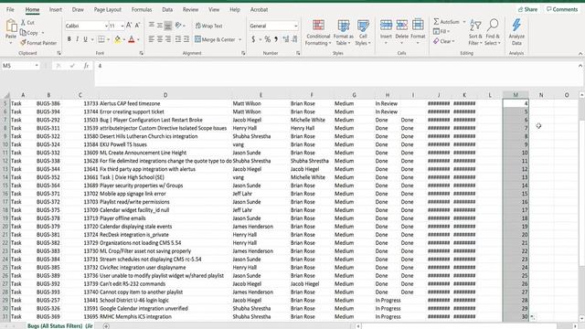Select middle vertical alignment
Viewport: 585px width, 329px height.
tap(160, 26)
